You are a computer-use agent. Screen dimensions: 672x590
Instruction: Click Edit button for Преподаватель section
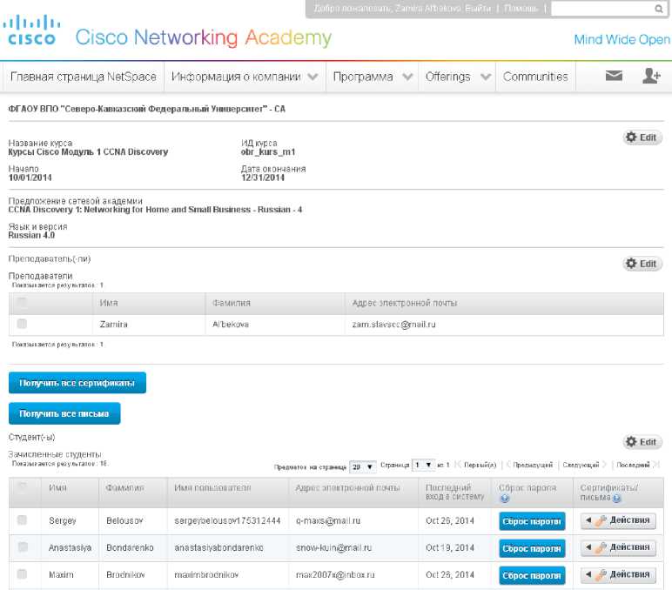[x=642, y=263]
